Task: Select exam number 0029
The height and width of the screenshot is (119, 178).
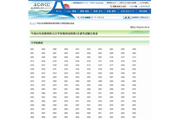Action: pyautogui.click(x=134, y=49)
